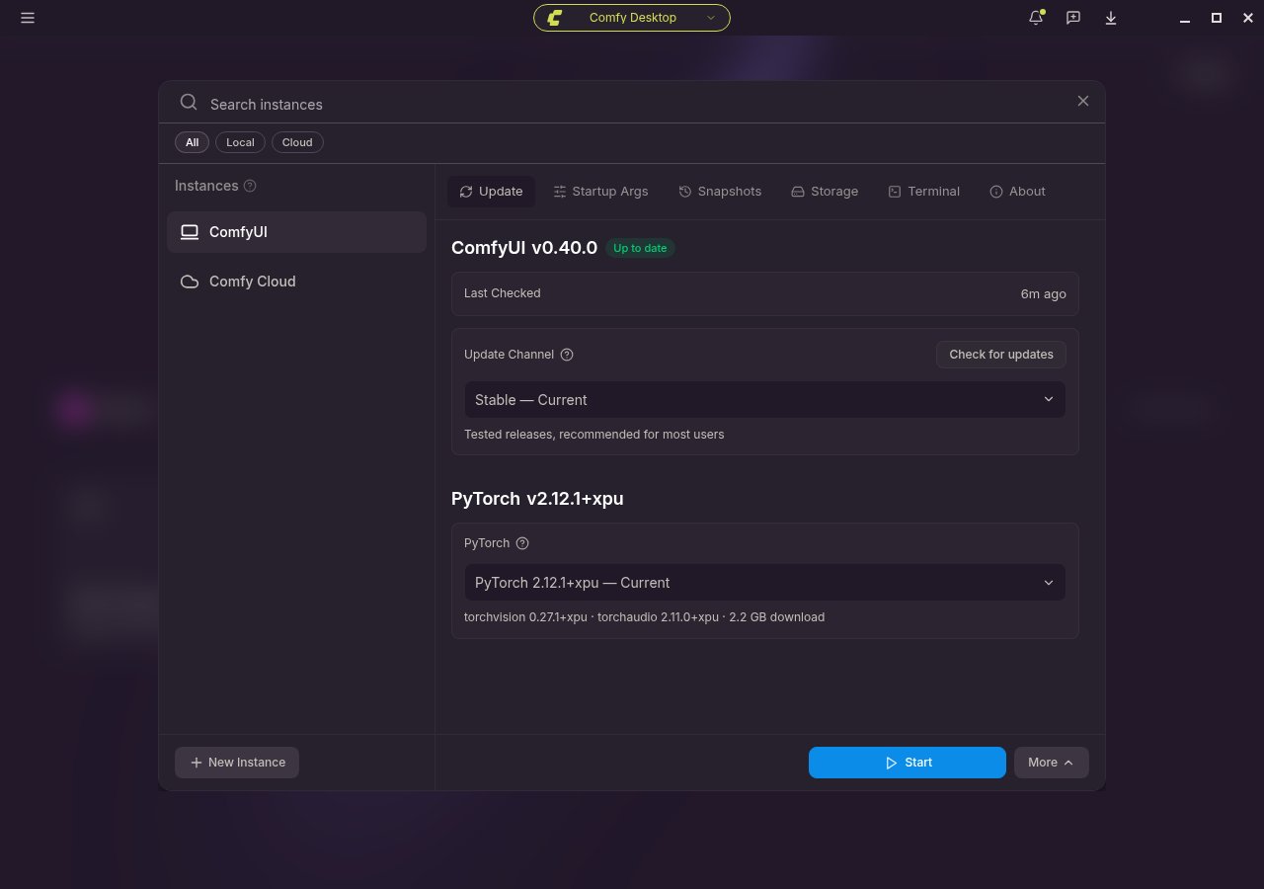Expand the Stable — Current channel dropdown

tap(764, 400)
